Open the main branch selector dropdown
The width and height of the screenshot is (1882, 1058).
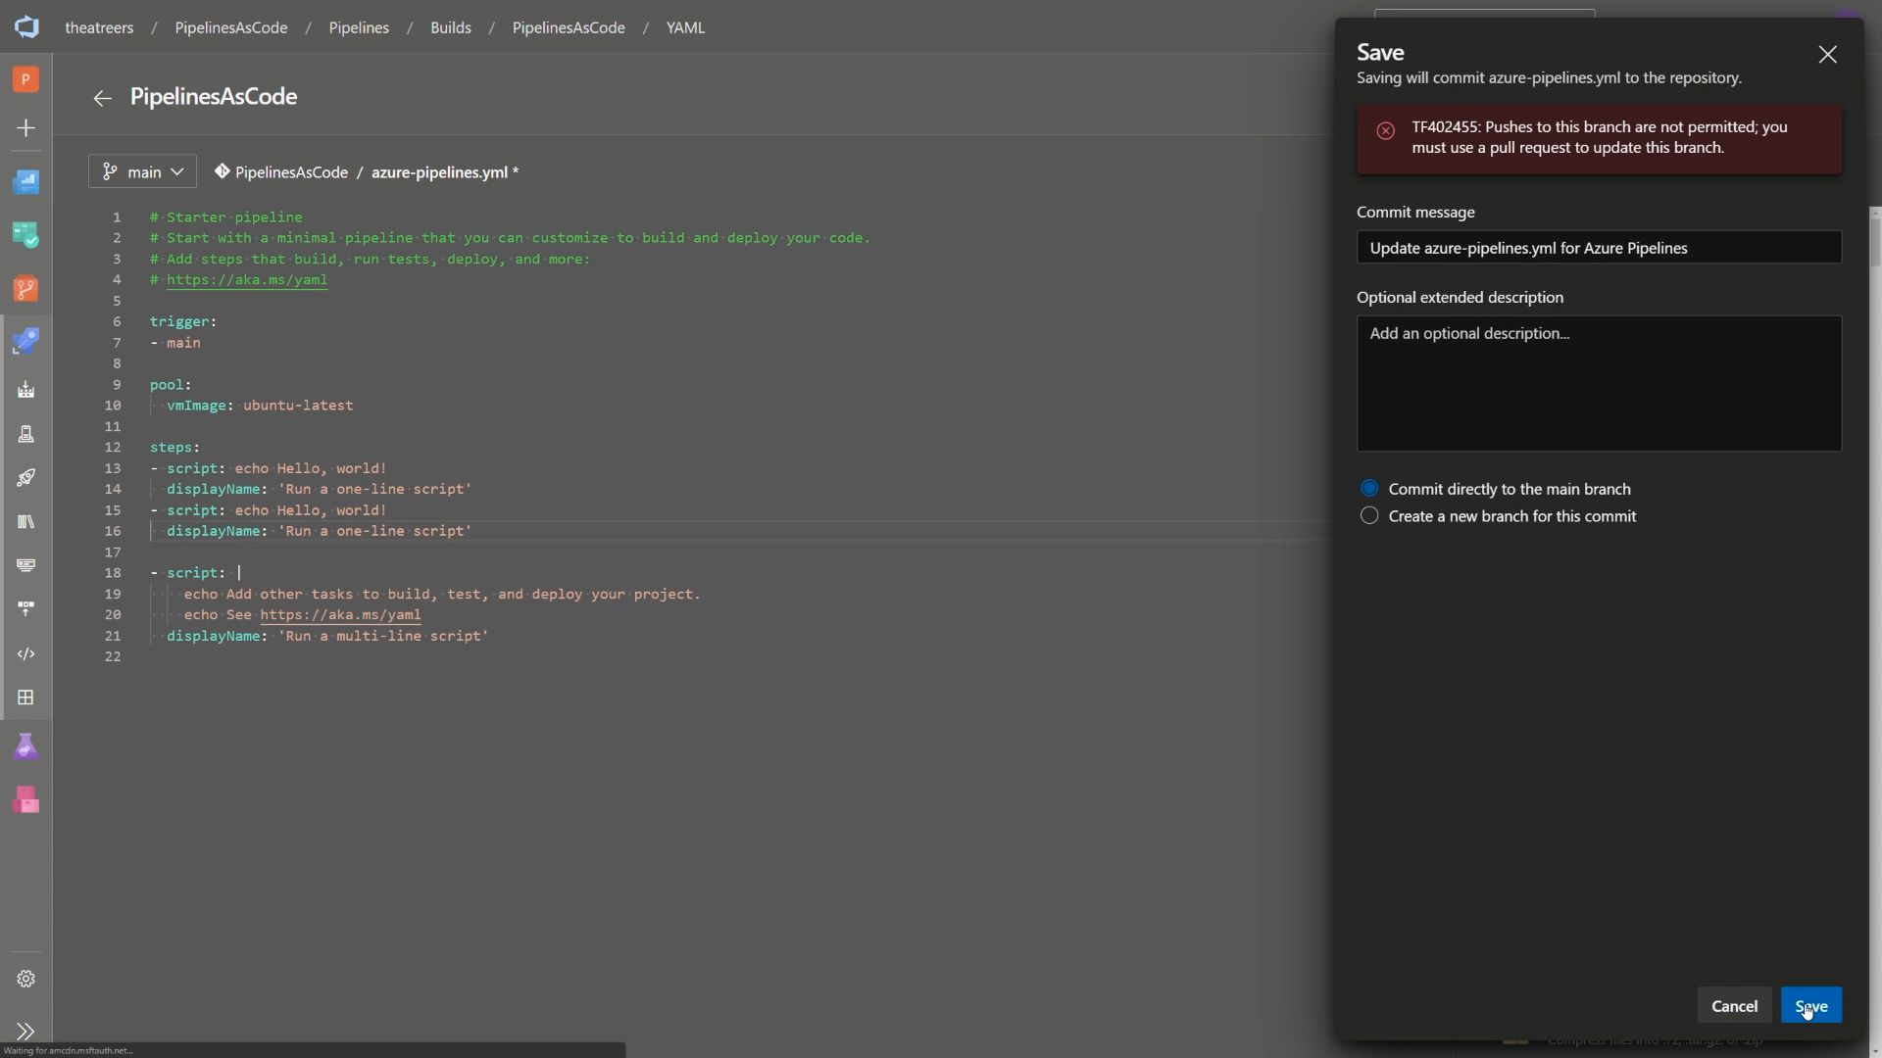tap(141, 171)
